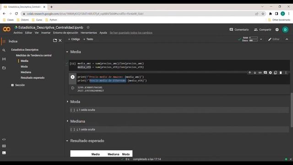Show hidden cell under Moda
The height and width of the screenshot is (165, 293).
point(86,110)
